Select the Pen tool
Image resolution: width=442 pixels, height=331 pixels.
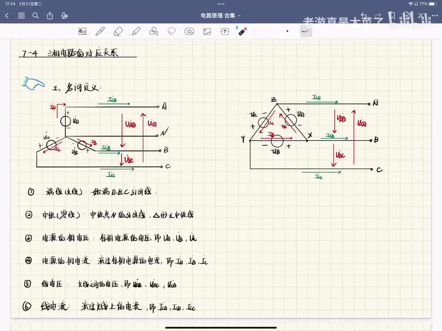(100, 31)
